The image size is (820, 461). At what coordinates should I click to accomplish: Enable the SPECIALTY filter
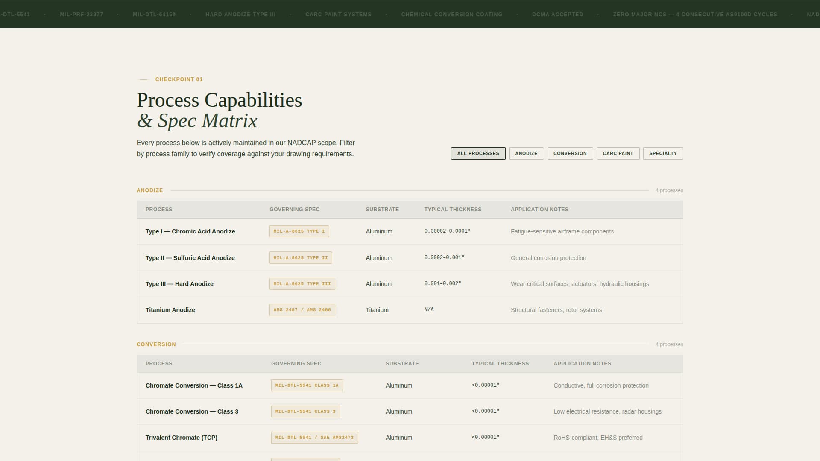tap(663, 153)
